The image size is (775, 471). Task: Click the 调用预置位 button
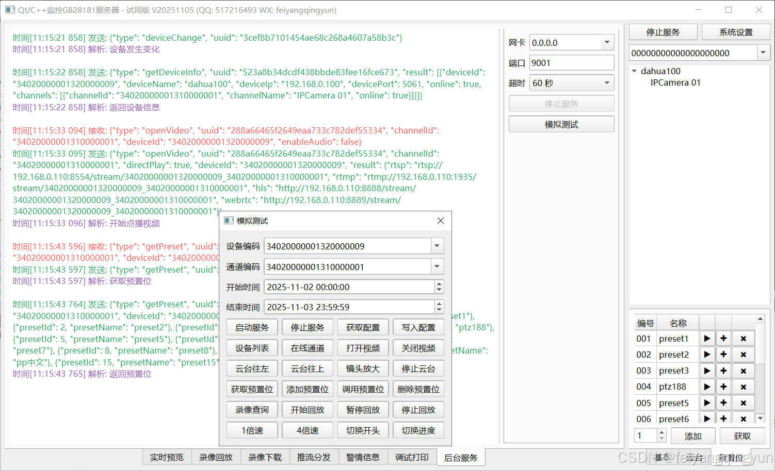(363, 389)
